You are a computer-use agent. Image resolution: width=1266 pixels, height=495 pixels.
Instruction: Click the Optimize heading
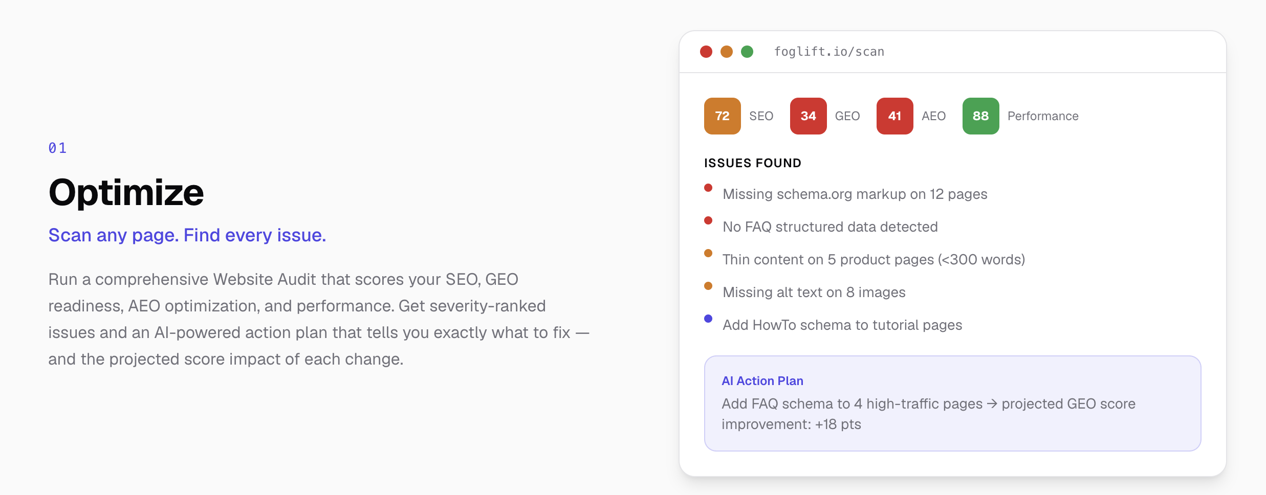(126, 193)
